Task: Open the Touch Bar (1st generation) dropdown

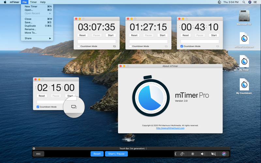Action: pyautogui.click(x=133, y=149)
